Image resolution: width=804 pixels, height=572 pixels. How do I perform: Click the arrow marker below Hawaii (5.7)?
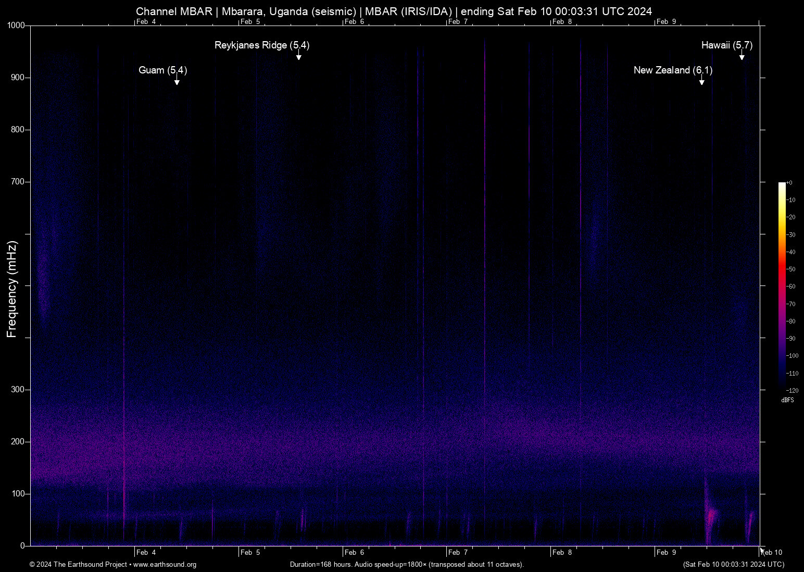(742, 57)
